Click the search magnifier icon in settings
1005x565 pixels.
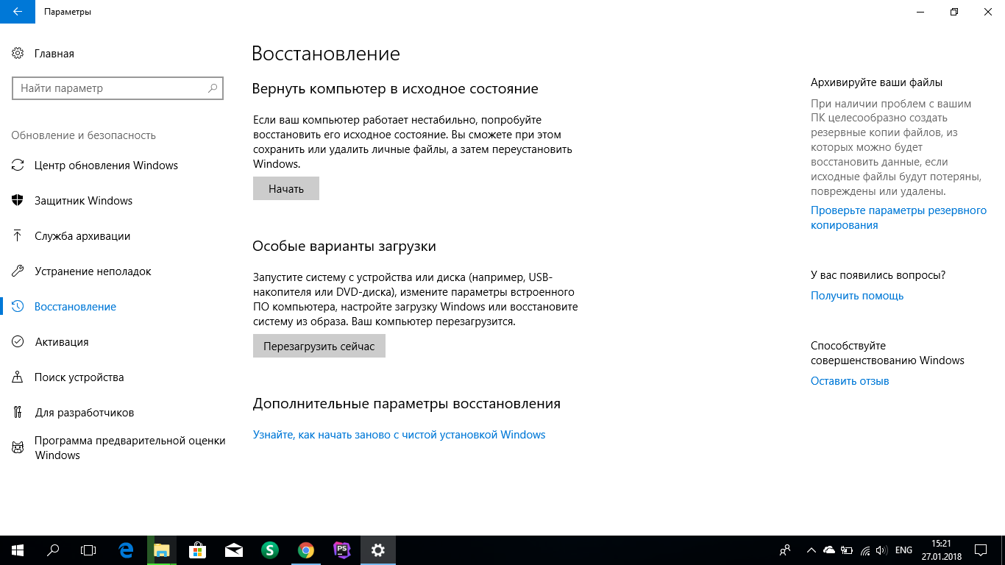click(213, 88)
